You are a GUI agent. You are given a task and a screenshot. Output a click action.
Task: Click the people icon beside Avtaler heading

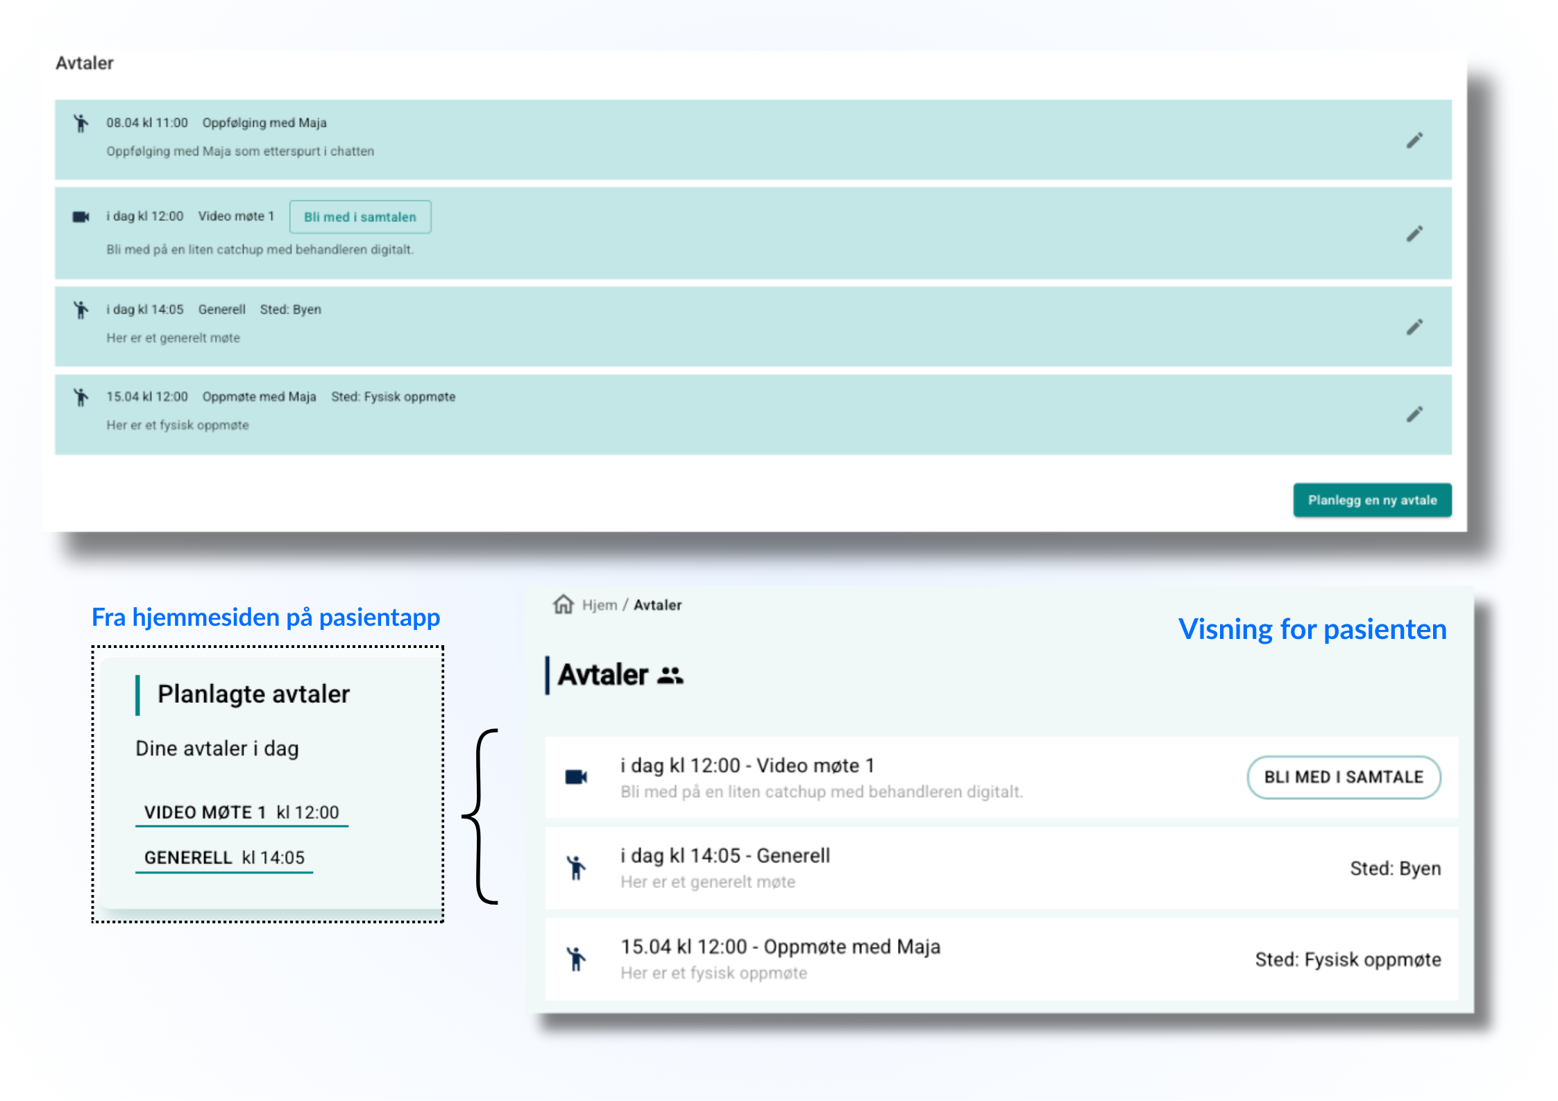[x=670, y=675]
